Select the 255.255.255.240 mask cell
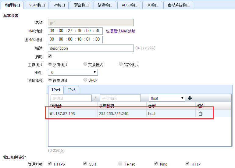Screen dimensions: 235x168 (122, 113)
